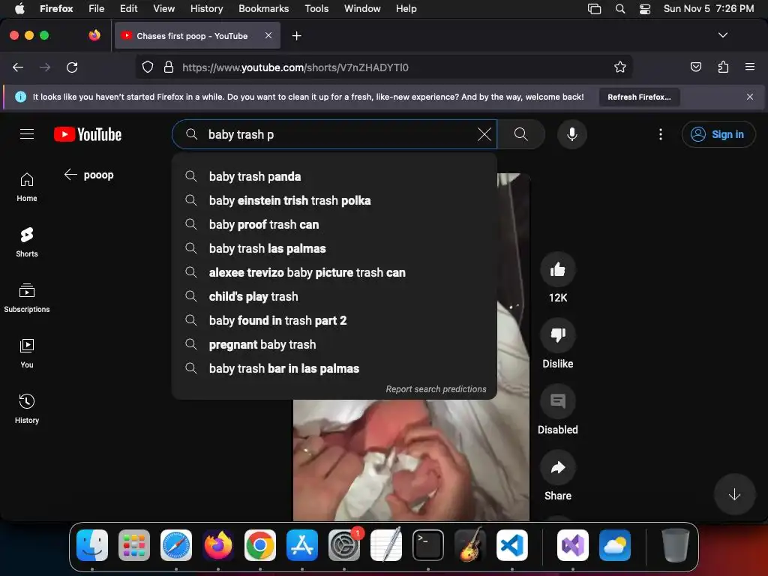The image size is (768, 576).
Task: Select suggestion child's play trash
Action: [x=334, y=296]
